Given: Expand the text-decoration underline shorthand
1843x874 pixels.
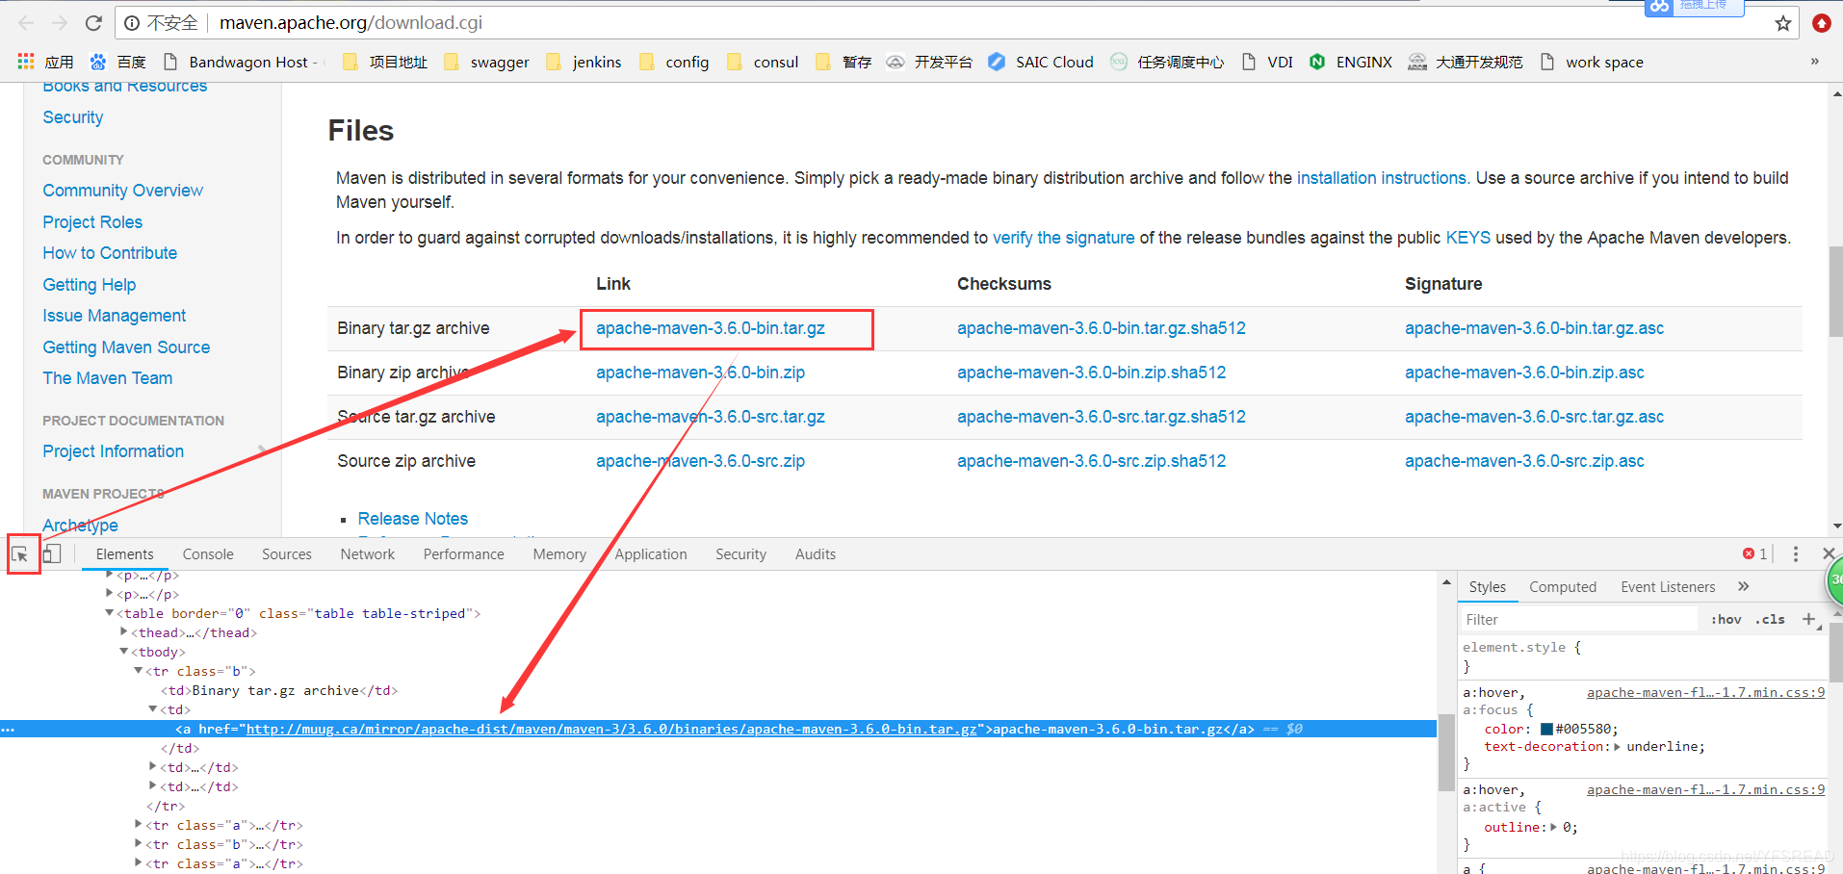Looking at the screenshot, I should [1617, 747].
